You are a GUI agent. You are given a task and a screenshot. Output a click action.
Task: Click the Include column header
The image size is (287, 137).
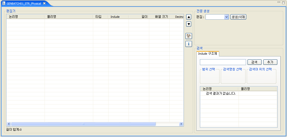click(x=118, y=17)
